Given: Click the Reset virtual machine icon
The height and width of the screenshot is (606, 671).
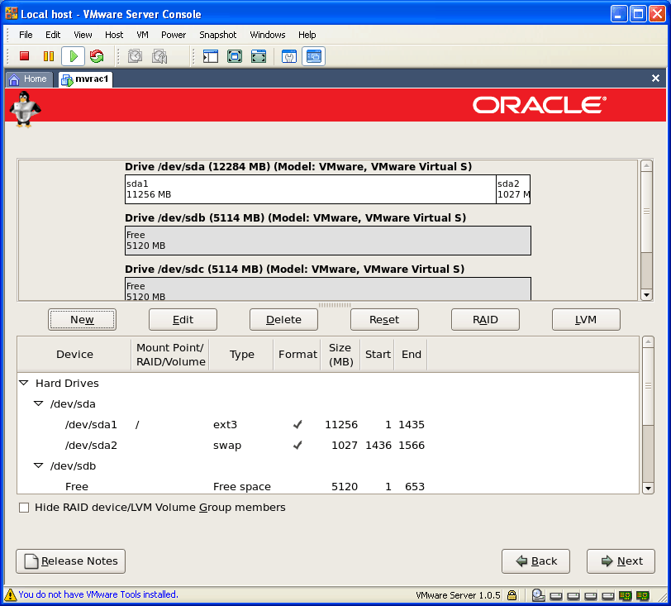Looking at the screenshot, I should pos(97,56).
